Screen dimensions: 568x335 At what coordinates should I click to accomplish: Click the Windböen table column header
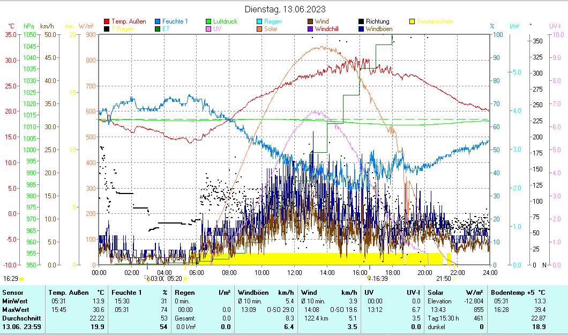[253, 293]
